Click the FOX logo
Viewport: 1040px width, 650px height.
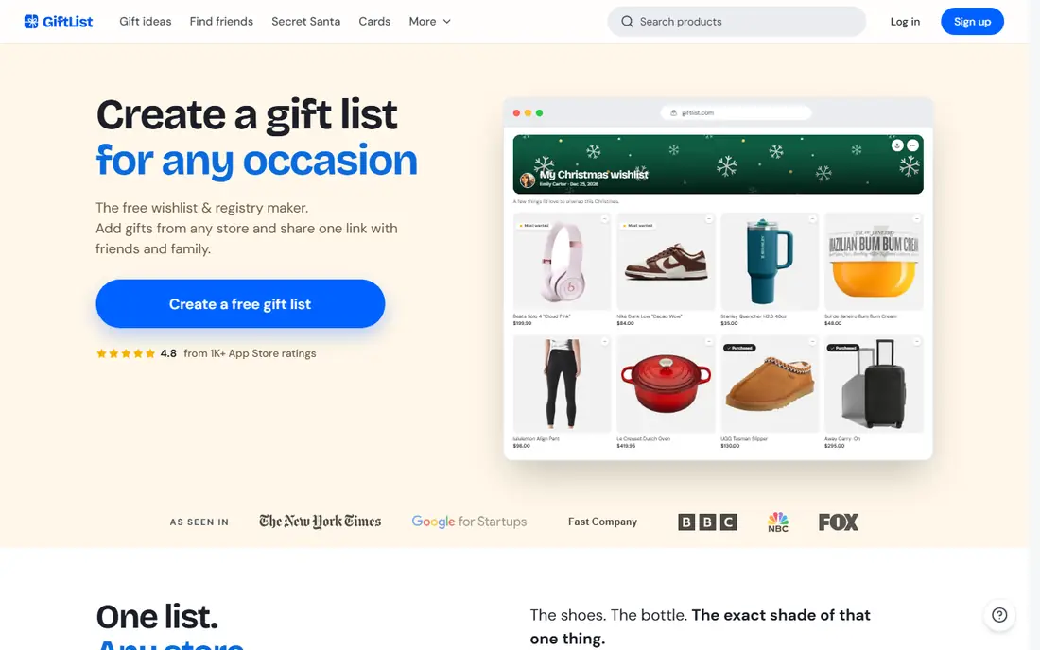(839, 522)
